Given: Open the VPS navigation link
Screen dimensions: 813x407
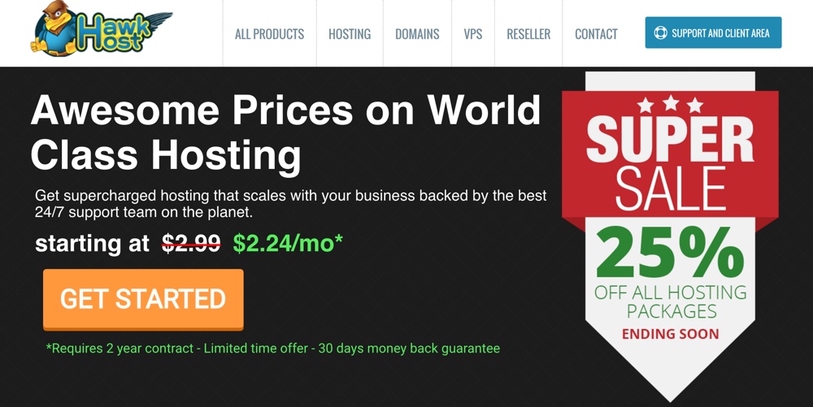Looking at the screenshot, I should pos(473,34).
